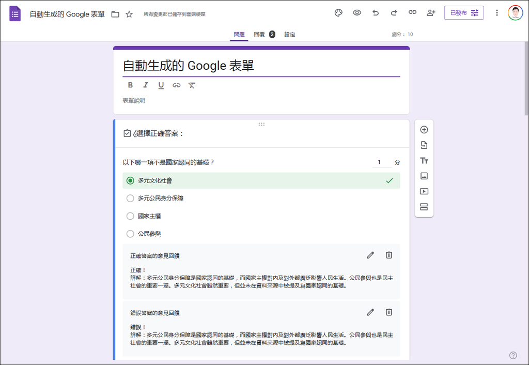Add a title and description block

pyautogui.click(x=424, y=161)
